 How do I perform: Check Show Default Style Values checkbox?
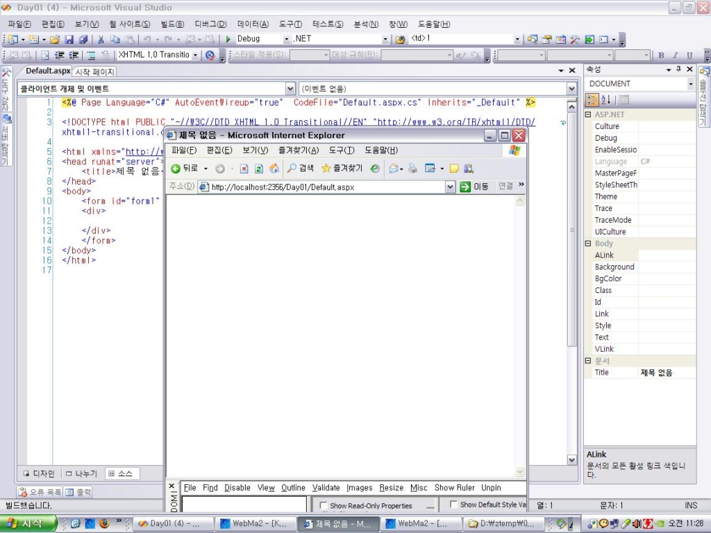click(453, 504)
